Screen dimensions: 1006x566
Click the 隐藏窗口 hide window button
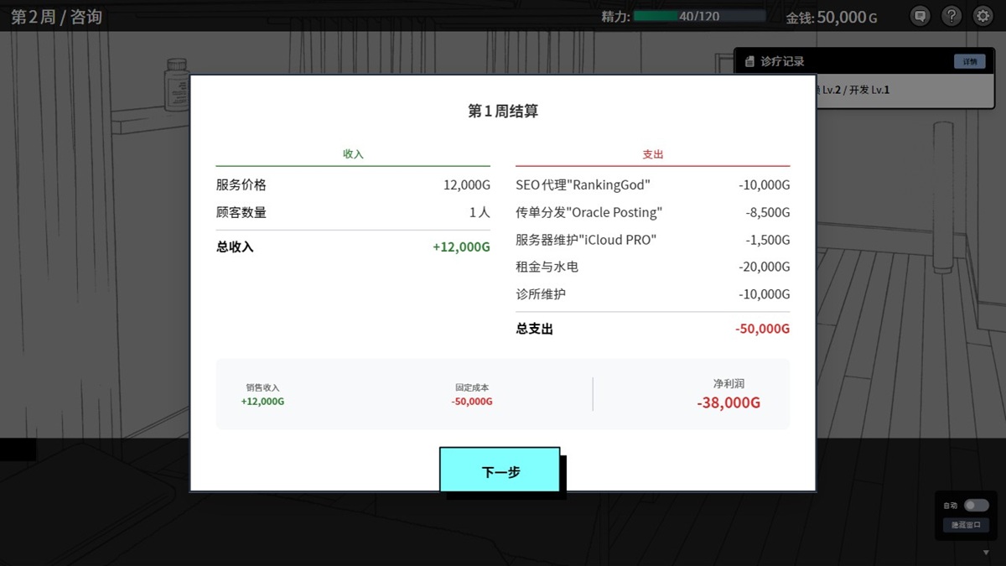[966, 525]
